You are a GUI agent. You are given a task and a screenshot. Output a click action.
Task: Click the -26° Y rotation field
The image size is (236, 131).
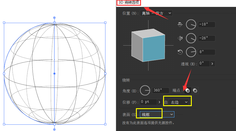tap(207, 38)
